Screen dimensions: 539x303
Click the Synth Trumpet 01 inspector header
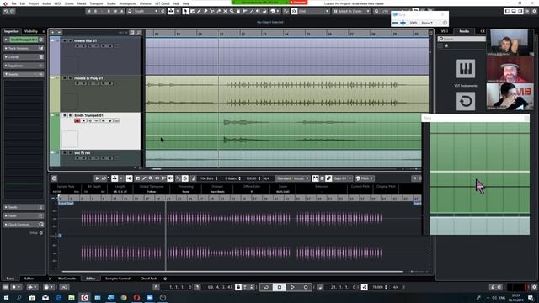point(24,40)
